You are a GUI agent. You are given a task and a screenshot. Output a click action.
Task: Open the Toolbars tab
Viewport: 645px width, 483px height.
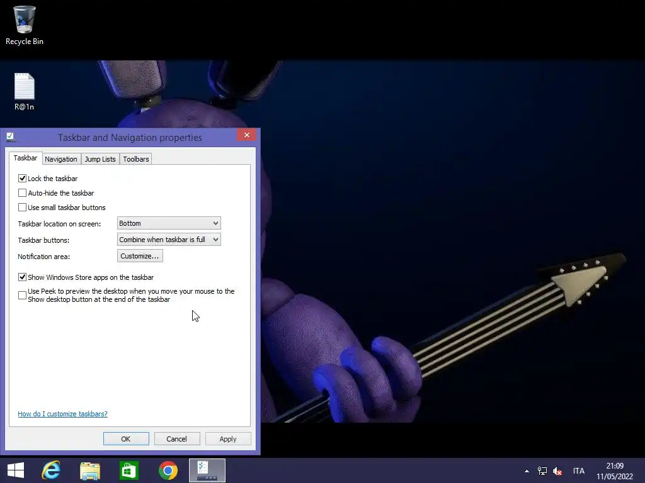click(x=136, y=159)
